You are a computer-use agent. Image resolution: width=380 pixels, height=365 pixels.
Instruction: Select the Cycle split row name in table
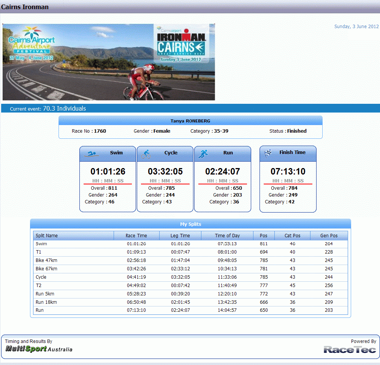[41, 277]
